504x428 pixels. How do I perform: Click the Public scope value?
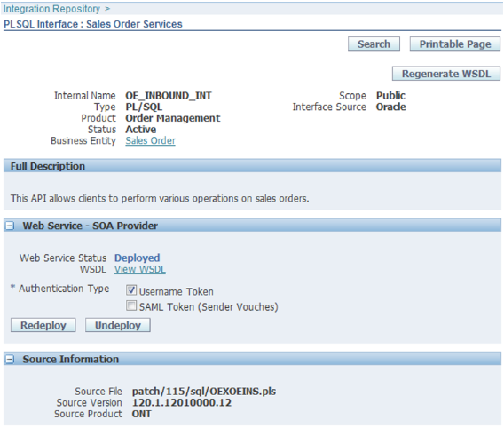tap(390, 96)
